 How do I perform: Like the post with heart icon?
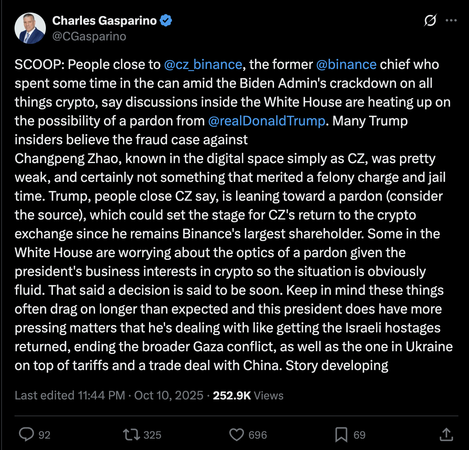236,434
